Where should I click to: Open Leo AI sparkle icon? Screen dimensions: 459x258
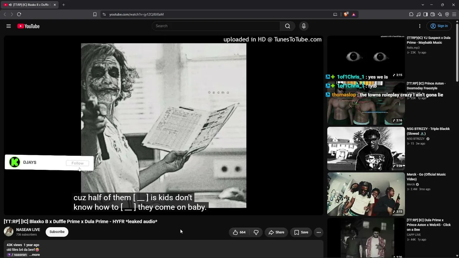[440, 14]
